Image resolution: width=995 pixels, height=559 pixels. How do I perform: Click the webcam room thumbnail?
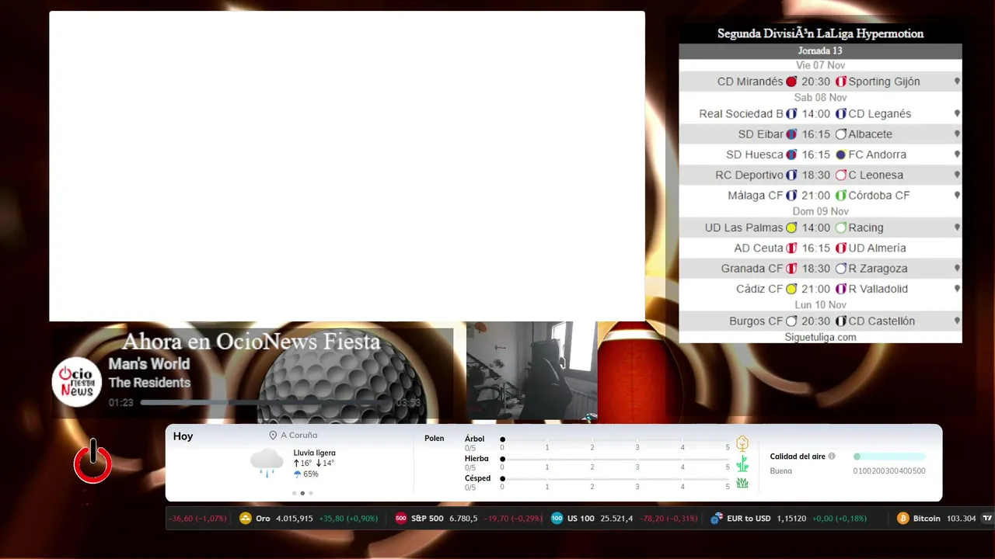[x=532, y=371]
